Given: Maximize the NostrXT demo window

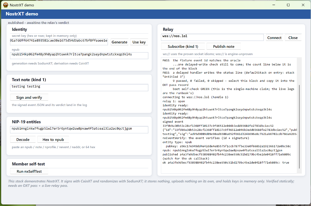Looking at the screenshot, I should point(288,5).
